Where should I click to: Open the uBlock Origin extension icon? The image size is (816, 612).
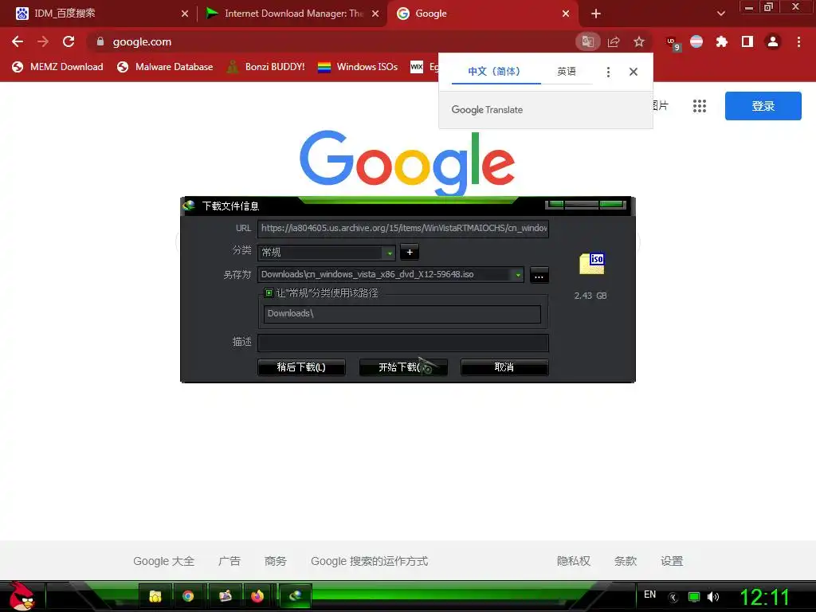tap(673, 42)
